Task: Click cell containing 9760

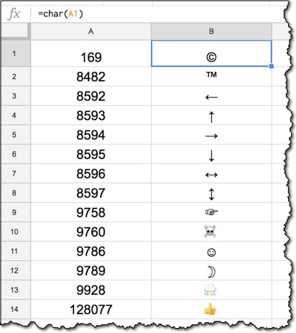Action: click(x=91, y=232)
